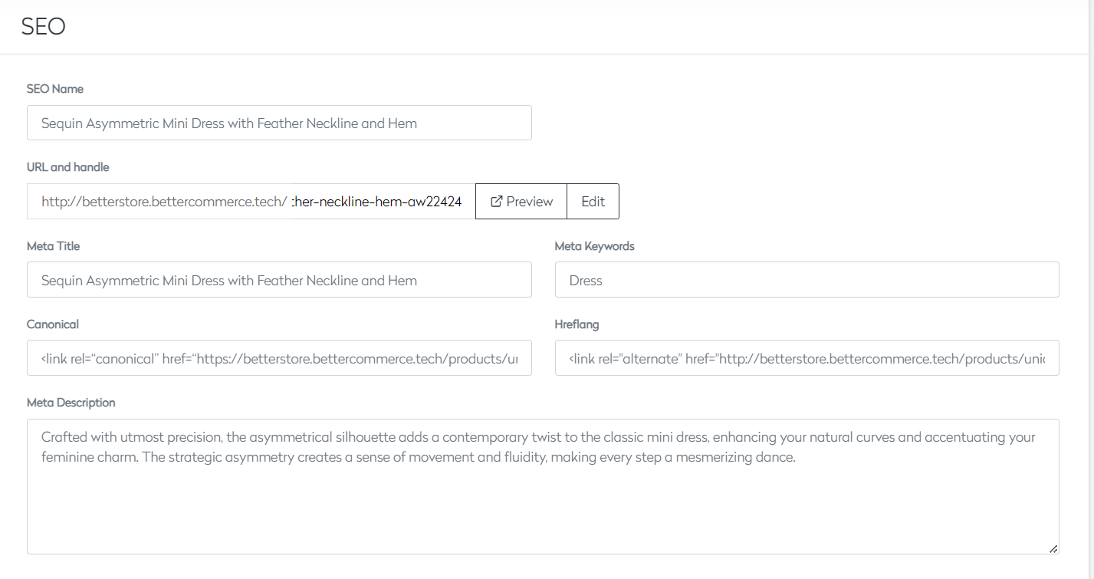
Task: Click the Hreflang input field
Action: (807, 358)
